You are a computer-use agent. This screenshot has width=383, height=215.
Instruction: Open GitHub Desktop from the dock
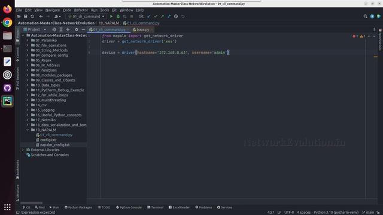(x=7, y=88)
